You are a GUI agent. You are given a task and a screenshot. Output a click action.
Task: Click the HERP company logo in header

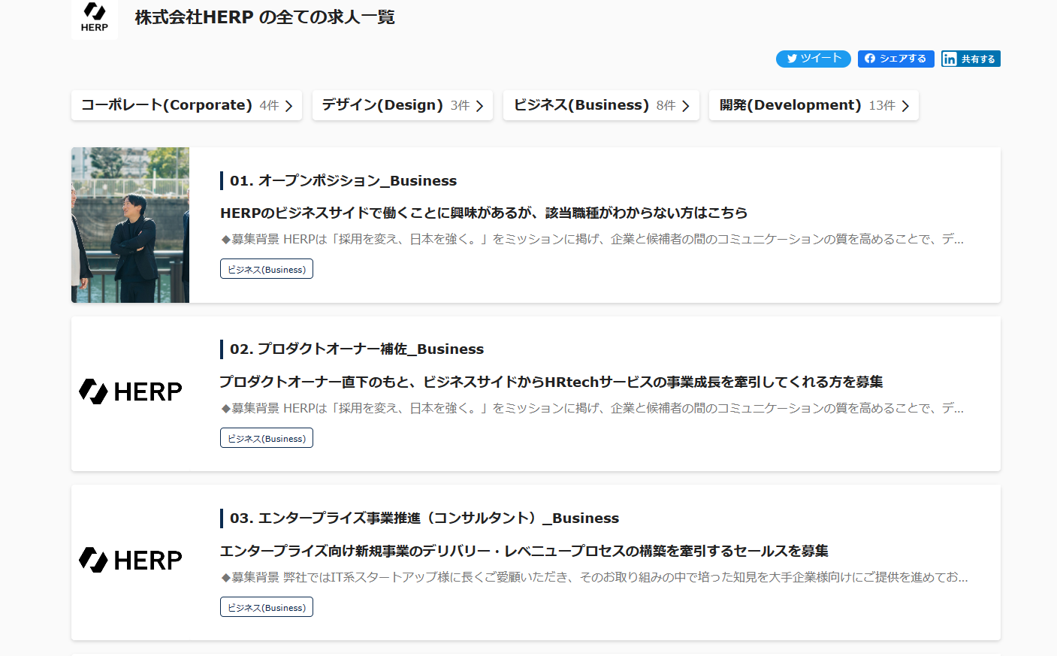(x=95, y=18)
